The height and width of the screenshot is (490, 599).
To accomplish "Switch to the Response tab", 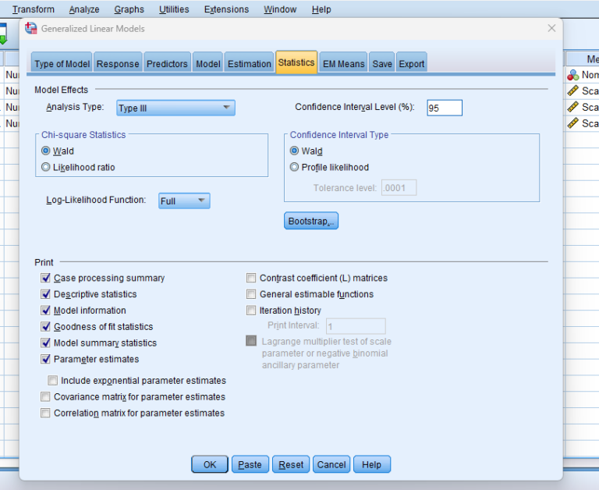I will [x=118, y=63].
